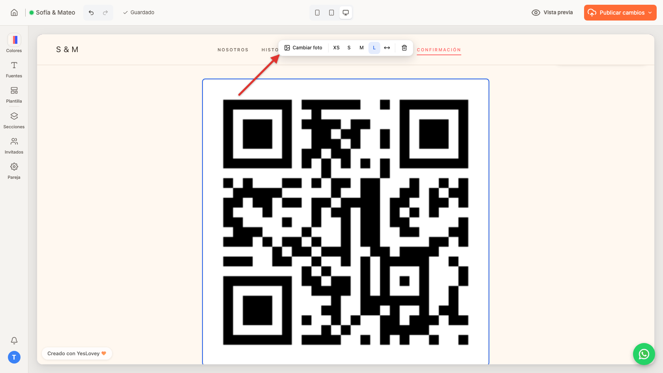Set photo size to L

[x=374, y=48]
